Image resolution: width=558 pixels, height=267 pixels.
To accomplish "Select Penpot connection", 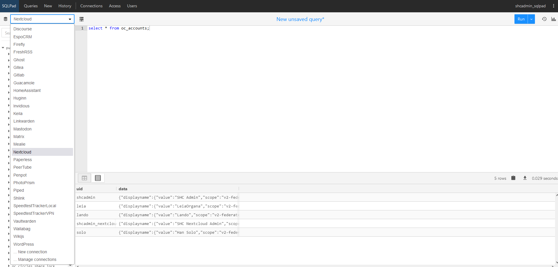I will click(42, 175).
